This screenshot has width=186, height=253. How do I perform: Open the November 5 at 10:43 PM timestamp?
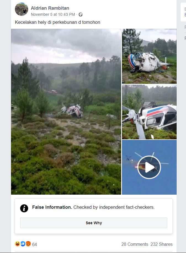click(53, 15)
